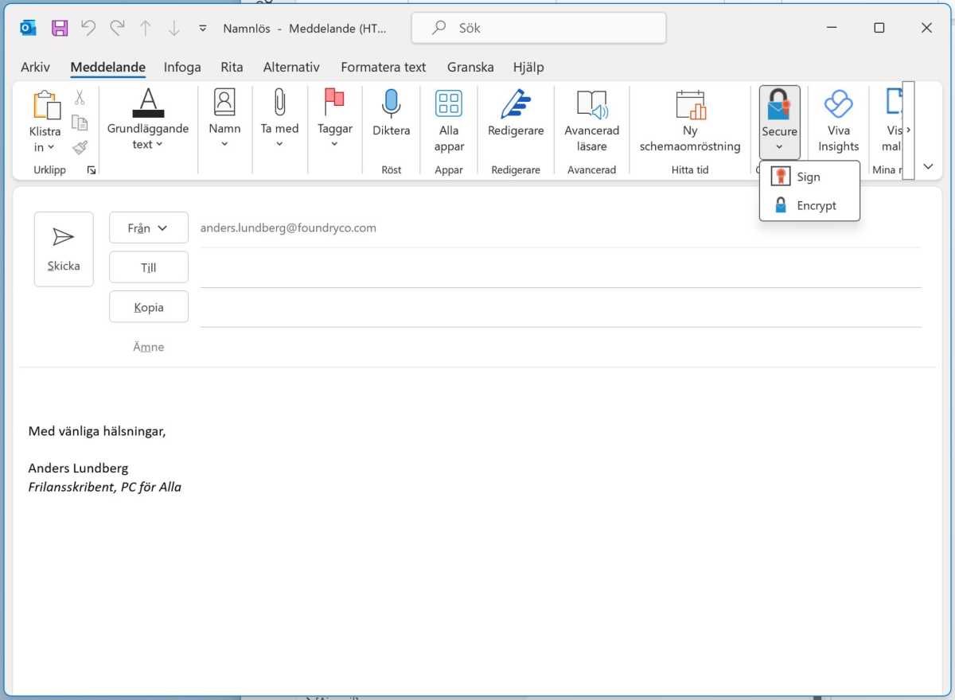Screen dimensions: 955x700
Task: Cut selection with the scissors icon
Action: [x=80, y=98]
